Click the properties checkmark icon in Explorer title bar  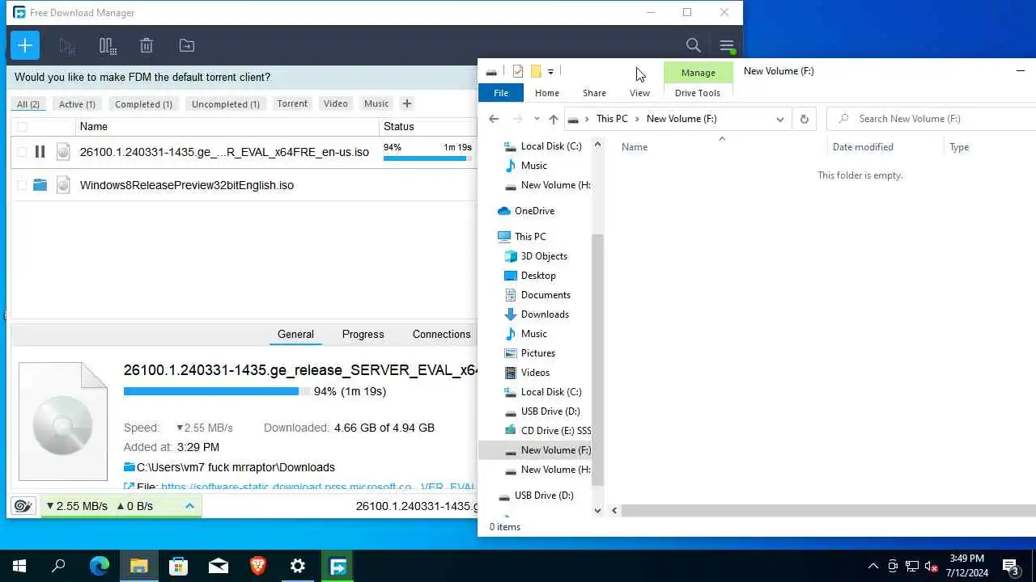point(518,71)
